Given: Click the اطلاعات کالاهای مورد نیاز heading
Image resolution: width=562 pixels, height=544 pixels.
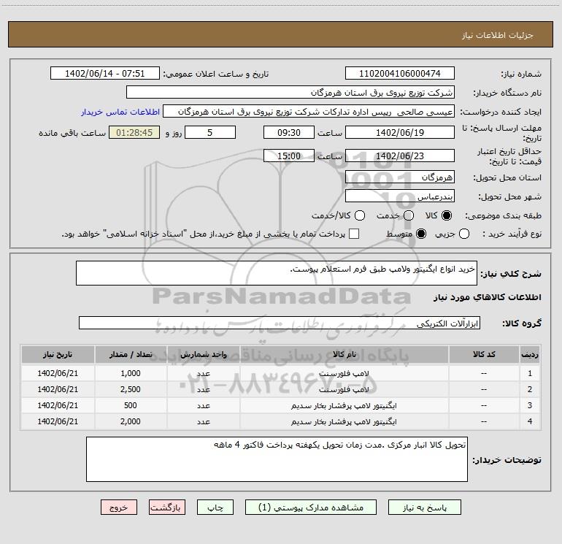Looking at the screenshot, I should click(x=487, y=297).
